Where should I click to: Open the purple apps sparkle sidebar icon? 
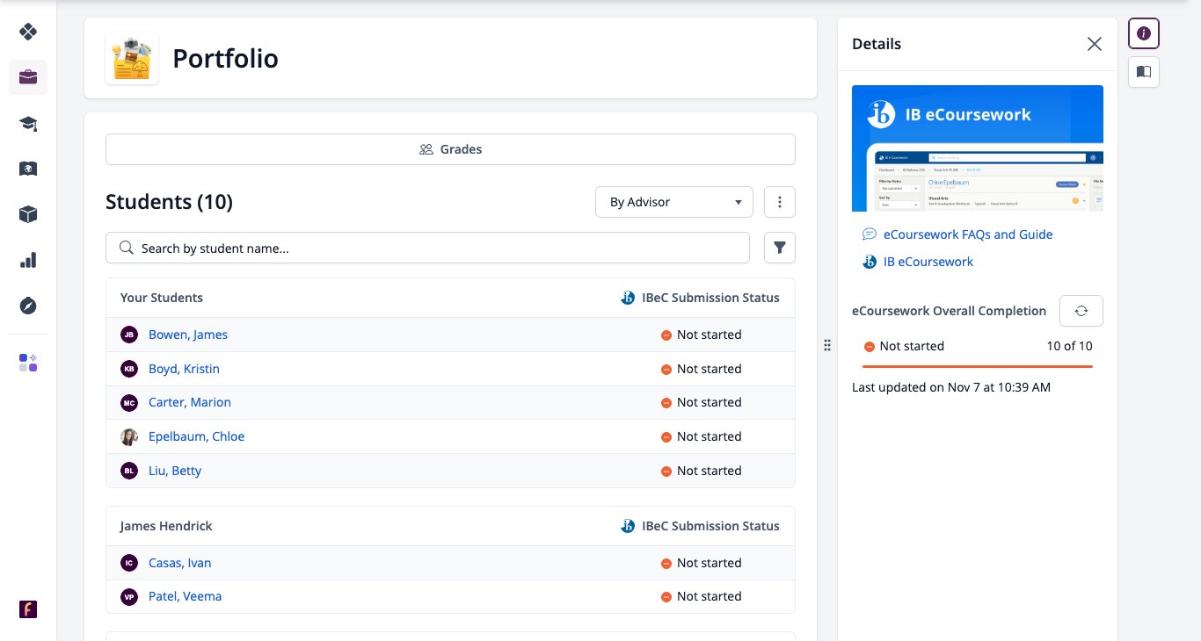click(x=28, y=363)
